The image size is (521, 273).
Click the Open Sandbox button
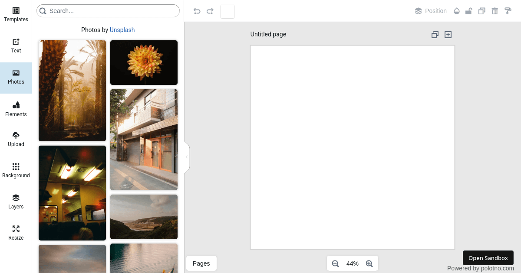[x=488, y=258]
